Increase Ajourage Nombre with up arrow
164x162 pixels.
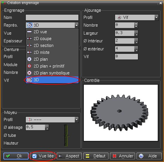pos(136,24)
